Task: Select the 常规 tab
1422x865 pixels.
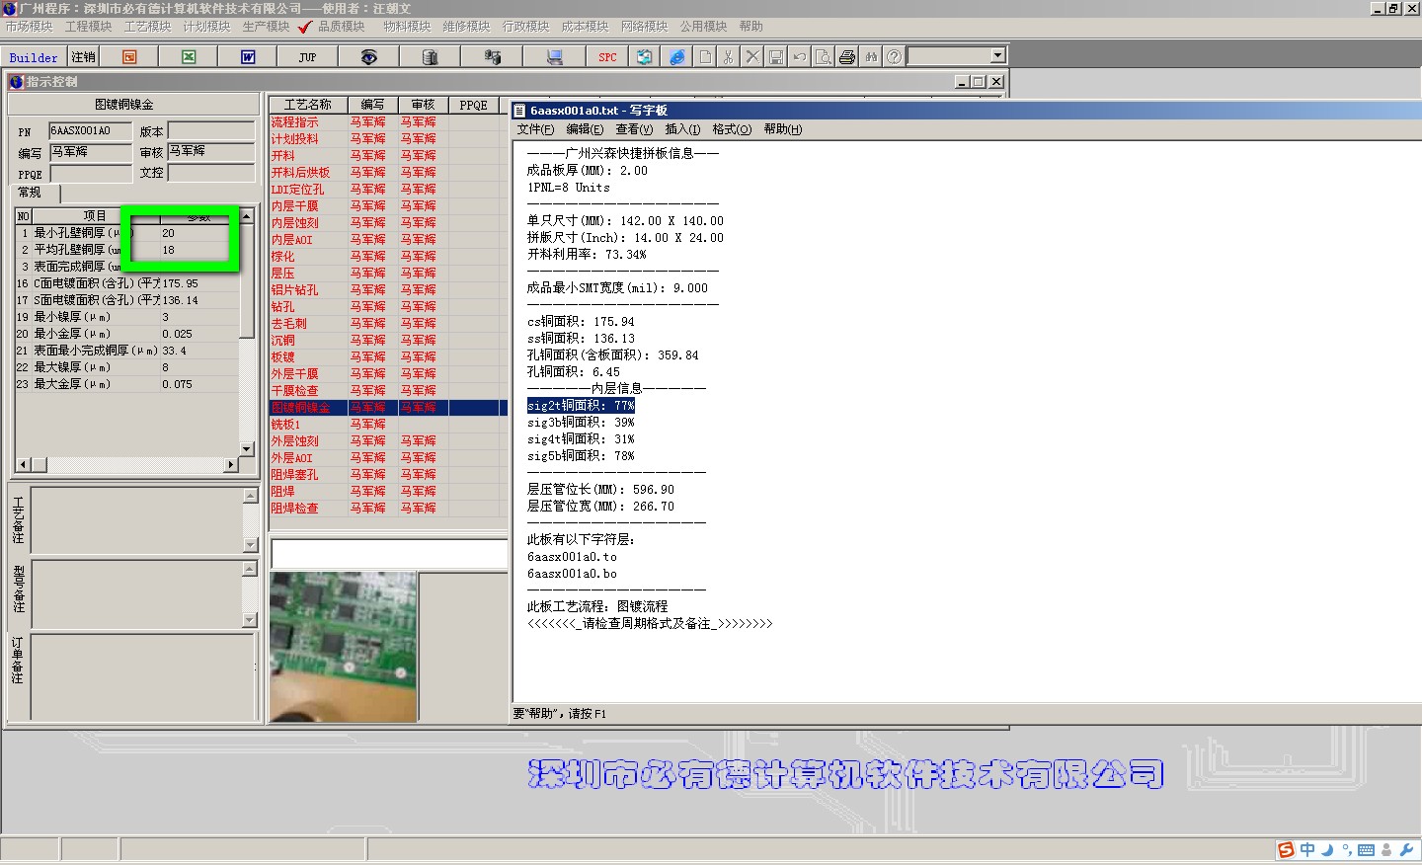Action: point(35,193)
